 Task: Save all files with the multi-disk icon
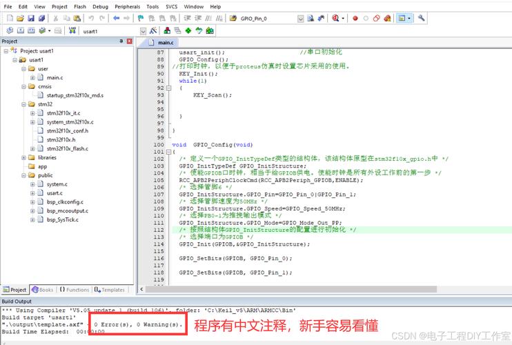click(x=41, y=18)
